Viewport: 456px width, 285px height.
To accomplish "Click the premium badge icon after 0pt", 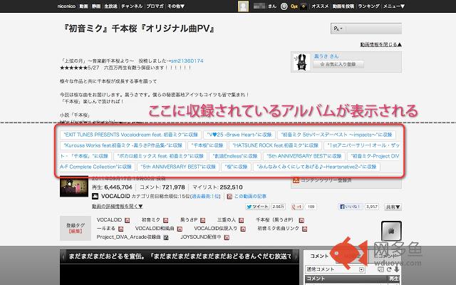I will (x=304, y=6).
